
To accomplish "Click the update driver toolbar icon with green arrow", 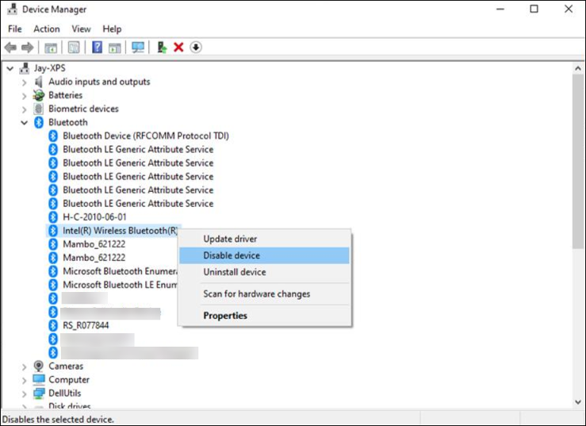I will [162, 48].
